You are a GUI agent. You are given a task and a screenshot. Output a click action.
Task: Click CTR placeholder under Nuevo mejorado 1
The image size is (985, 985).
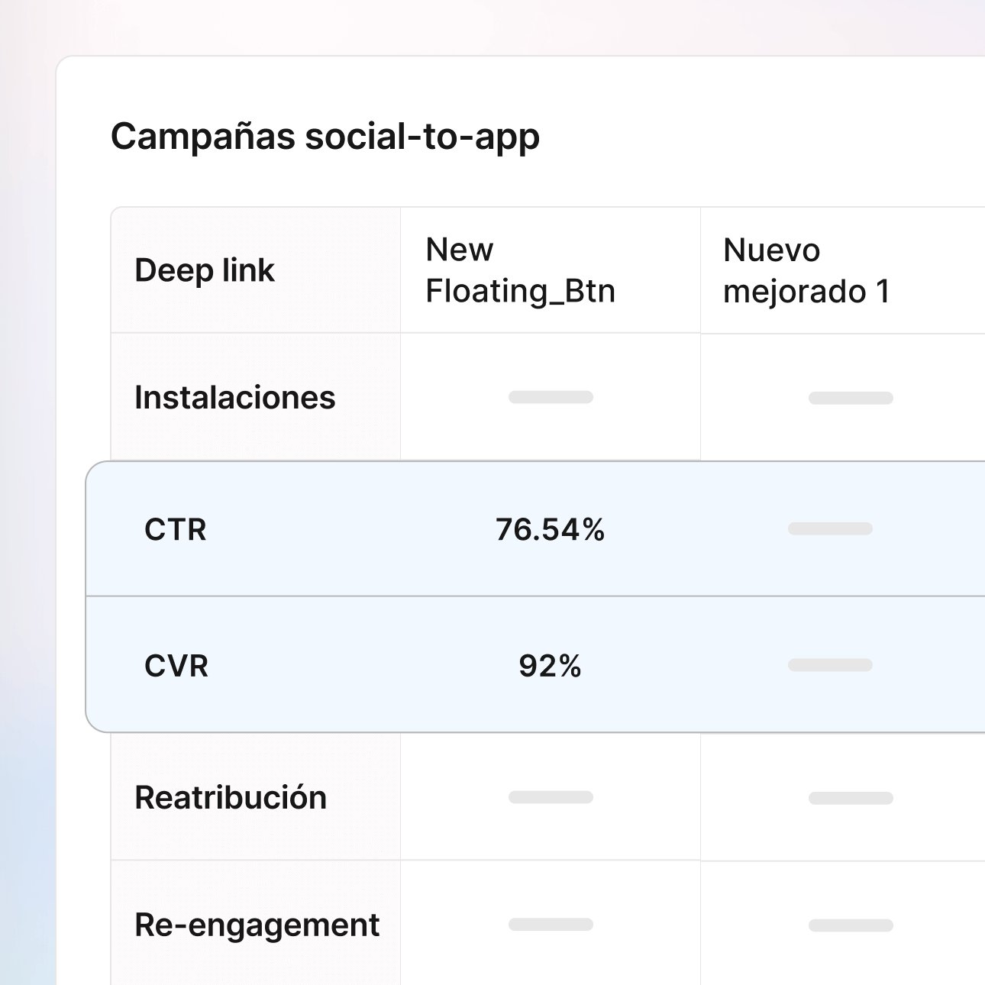click(830, 528)
